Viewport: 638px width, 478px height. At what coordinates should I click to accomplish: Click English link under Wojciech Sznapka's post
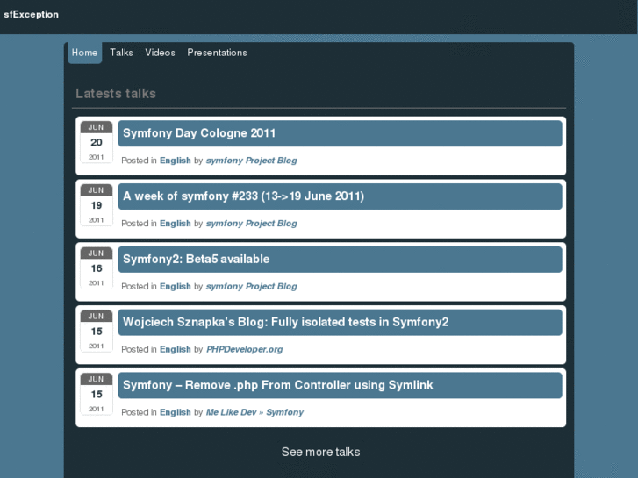click(176, 349)
